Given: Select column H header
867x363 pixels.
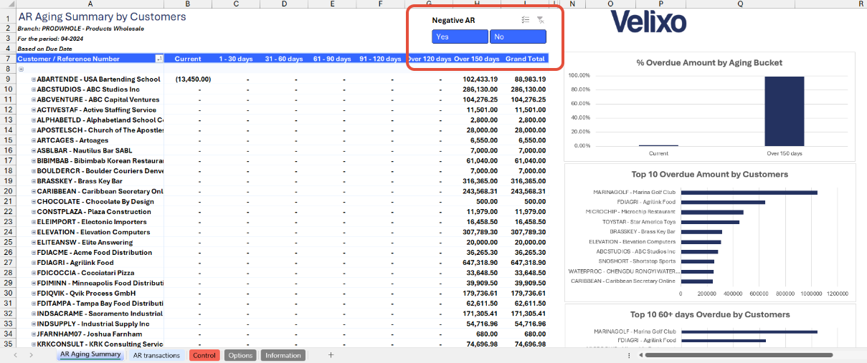Looking at the screenshot, I should click(x=478, y=4).
